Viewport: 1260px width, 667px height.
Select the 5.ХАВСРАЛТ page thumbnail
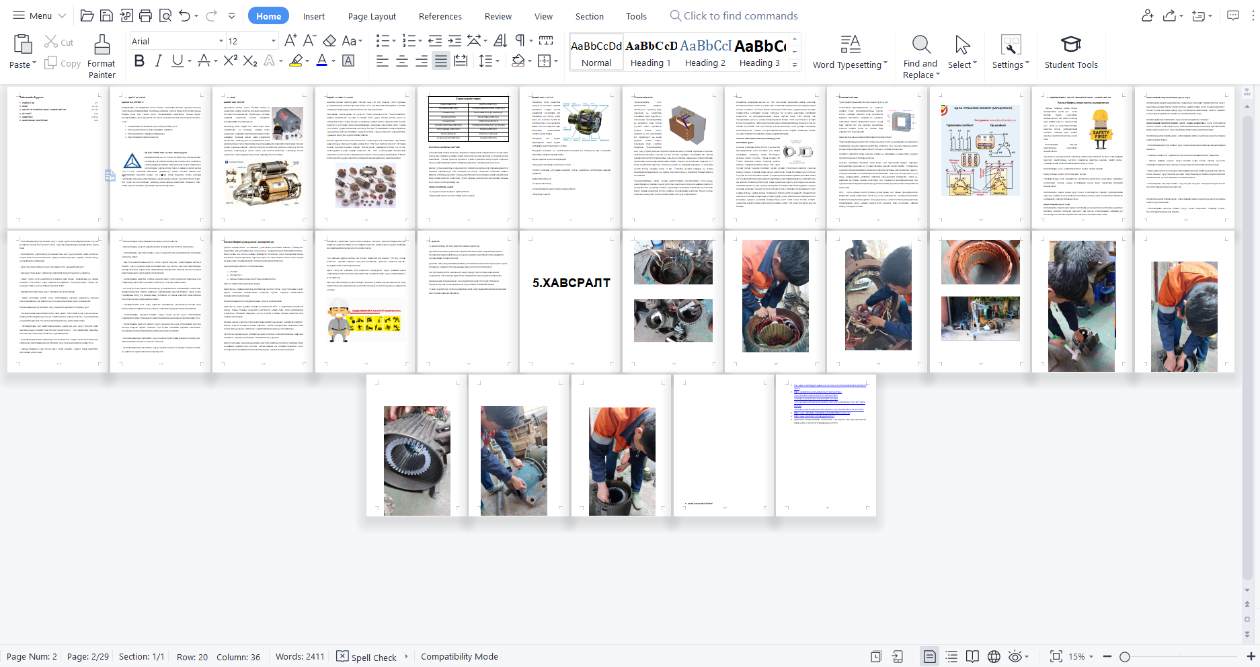(x=570, y=301)
